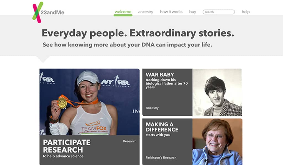Open the help link
Image resolution: width=283 pixels, height=165 pixels.
click(246, 12)
